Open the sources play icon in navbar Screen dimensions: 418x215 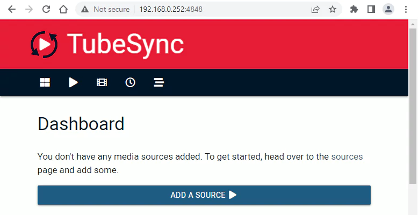(73, 82)
